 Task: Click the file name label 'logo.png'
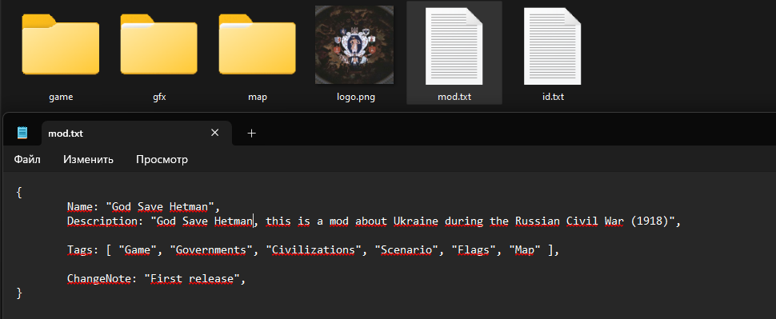(x=356, y=97)
